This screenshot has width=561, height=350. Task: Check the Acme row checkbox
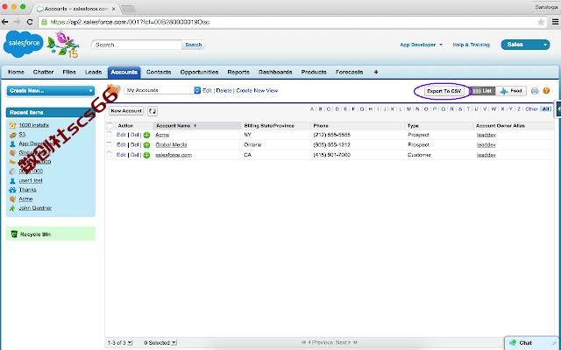(x=110, y=135)
